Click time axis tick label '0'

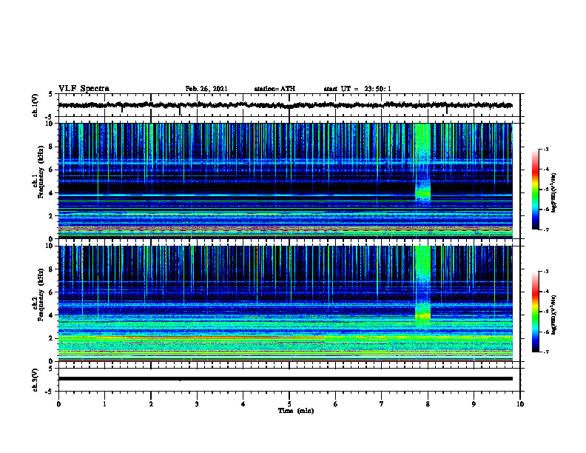(x=58, y=404)
